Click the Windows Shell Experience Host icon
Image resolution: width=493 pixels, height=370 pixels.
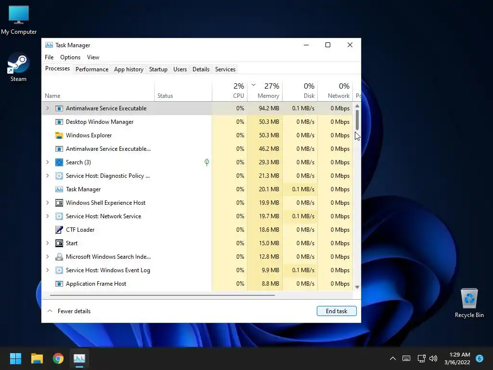pos(59,203)
